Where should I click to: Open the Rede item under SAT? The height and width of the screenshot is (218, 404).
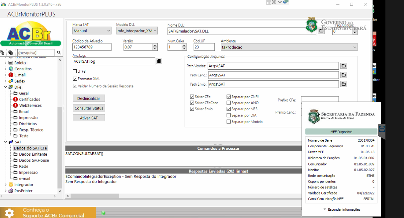pyautogui.click(x=24, y=166)
